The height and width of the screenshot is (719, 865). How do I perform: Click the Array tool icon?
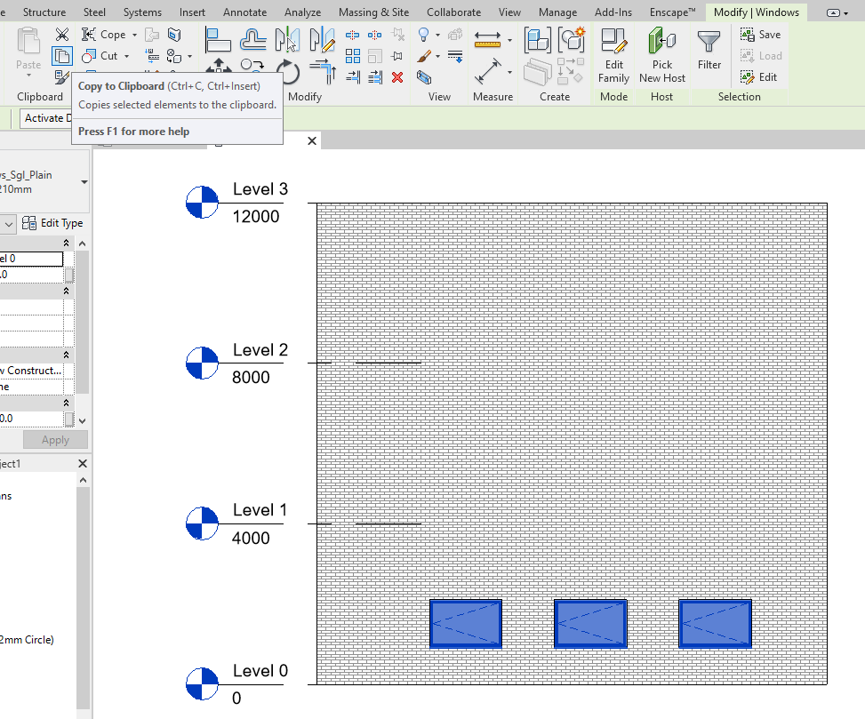point(353,56)
